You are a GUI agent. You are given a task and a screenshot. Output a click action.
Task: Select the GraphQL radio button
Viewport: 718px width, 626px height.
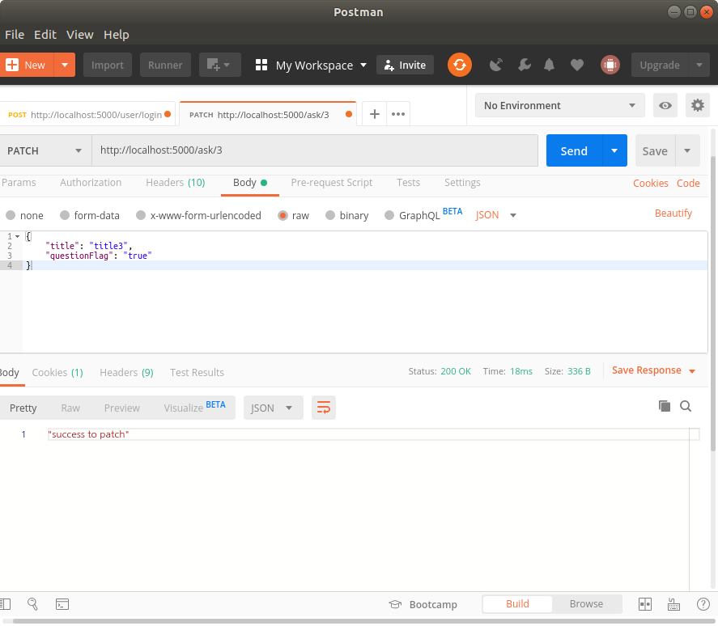pyautogui.click(x=389, y=215)
